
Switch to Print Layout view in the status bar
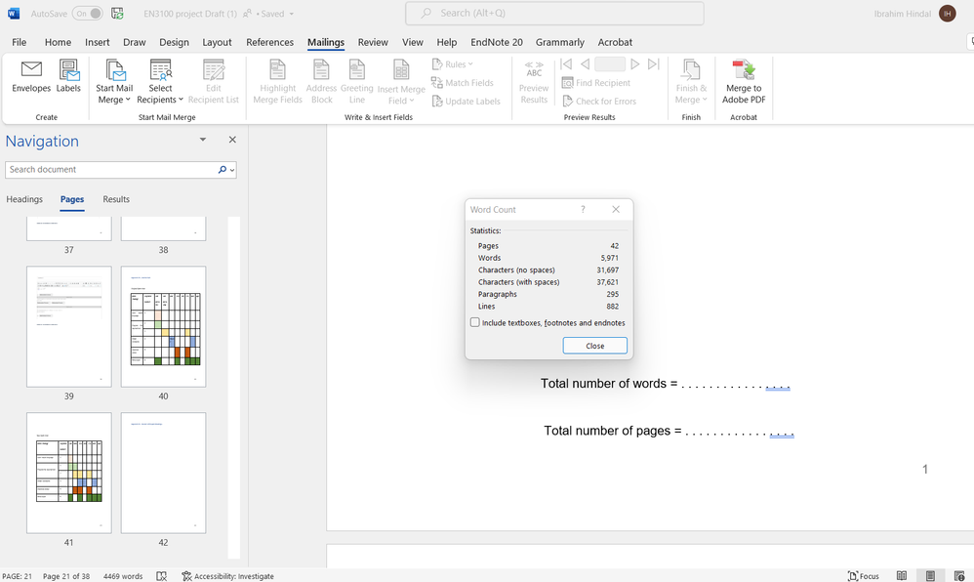coord(930,576)
